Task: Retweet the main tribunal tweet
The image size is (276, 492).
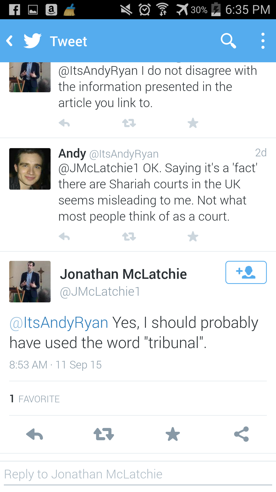Action: click(x=103, y=434)
